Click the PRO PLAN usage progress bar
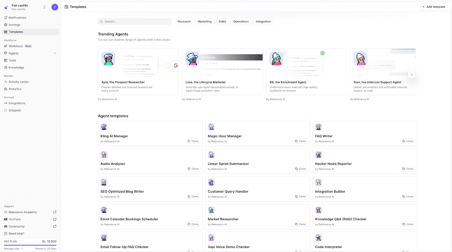The image size is (452, 252). point(30,245)
